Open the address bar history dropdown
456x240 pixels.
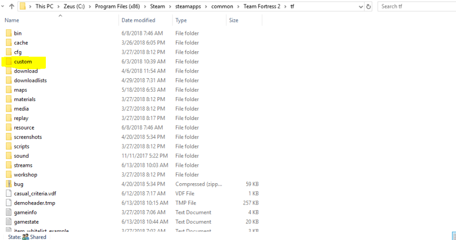click(361, 6)
